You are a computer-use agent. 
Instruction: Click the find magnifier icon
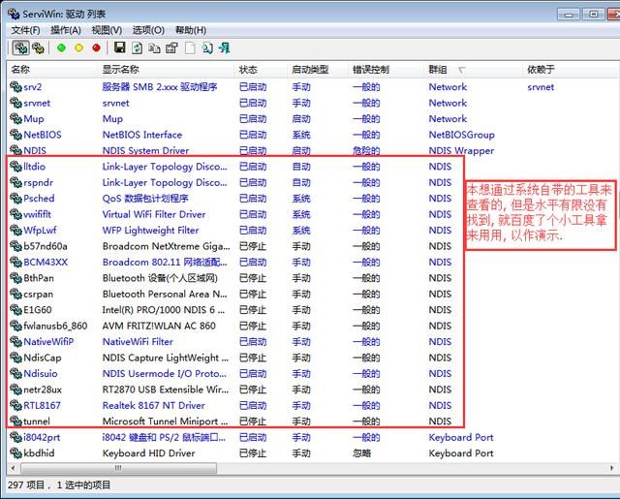[x=207, y=47]
